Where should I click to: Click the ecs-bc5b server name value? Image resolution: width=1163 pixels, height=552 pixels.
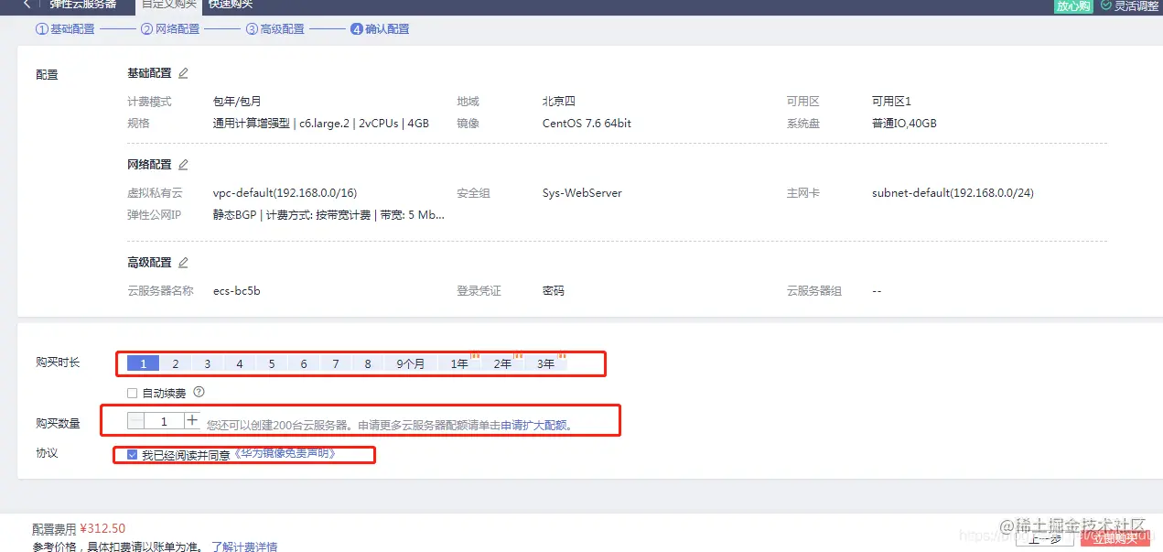(x=236, y=291)
